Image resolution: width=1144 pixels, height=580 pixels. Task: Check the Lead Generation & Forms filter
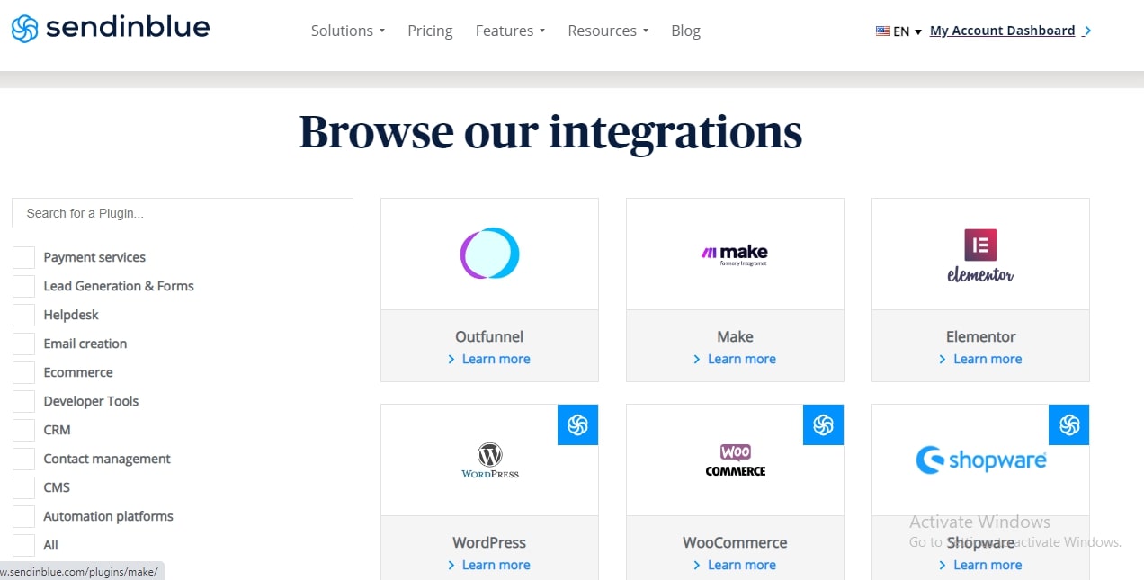click(23, 286)
